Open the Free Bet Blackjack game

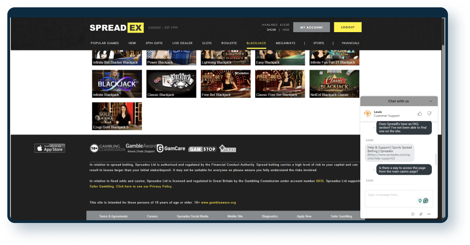pos(226,84)
